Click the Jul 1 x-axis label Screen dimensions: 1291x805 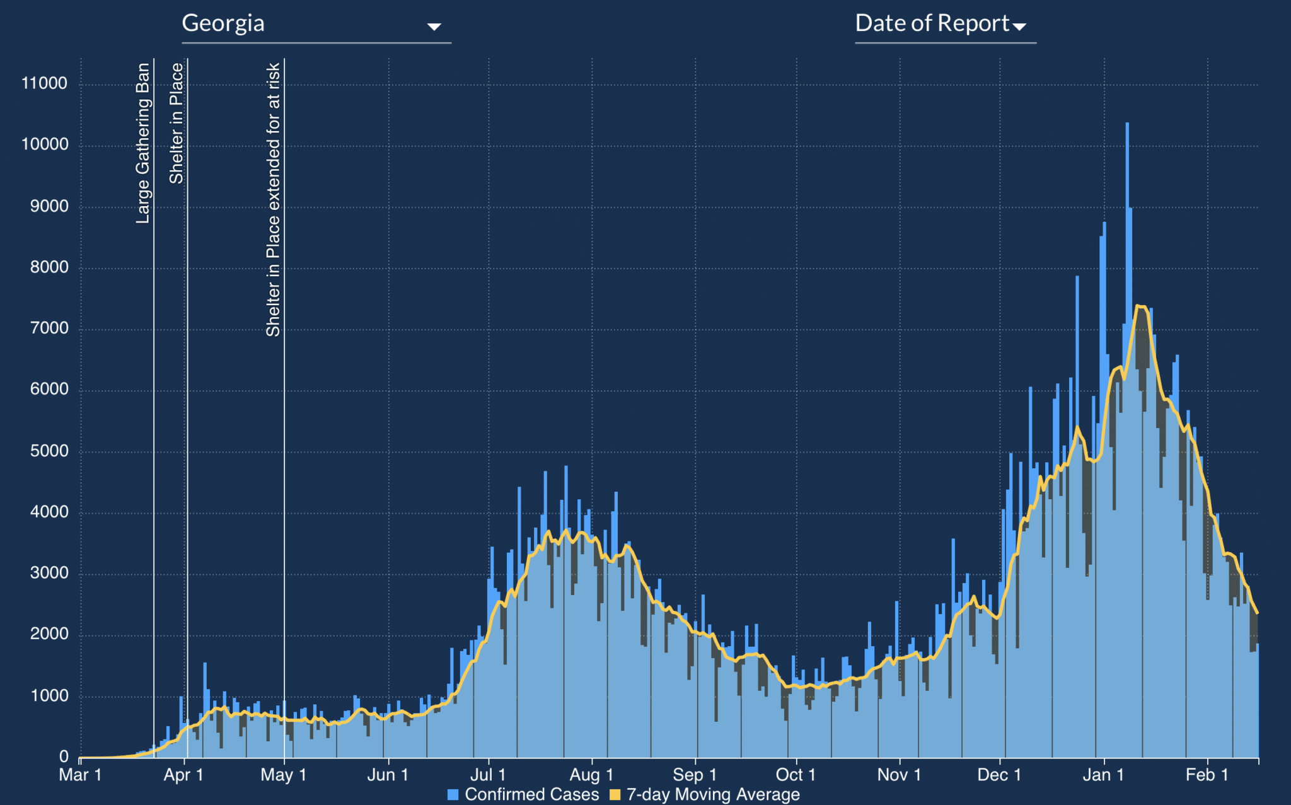click(x=488, y=775)
